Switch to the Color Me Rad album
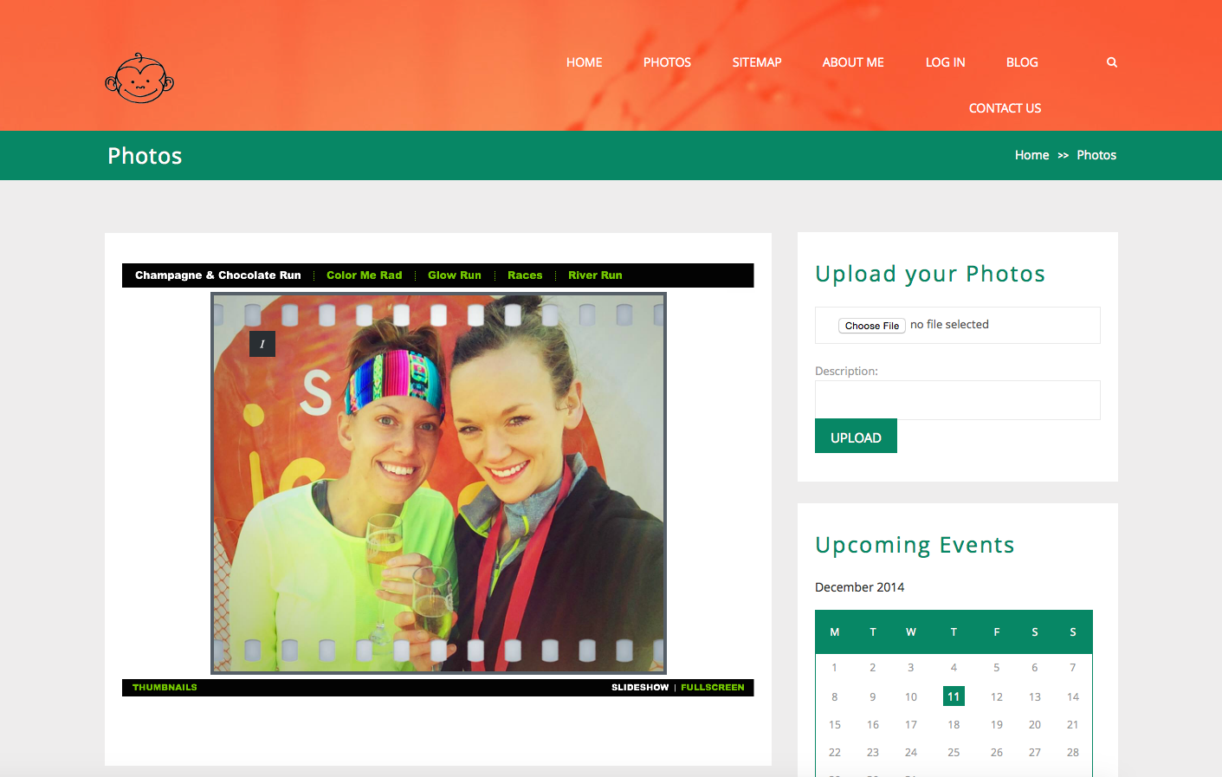The image size is (1222, 777). click(365, 275)
